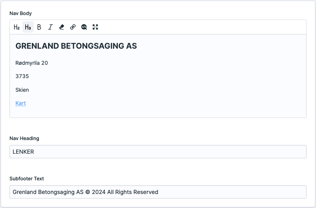
Task: Focus the Nav Heading field containing LENKER
Action: 158,152
